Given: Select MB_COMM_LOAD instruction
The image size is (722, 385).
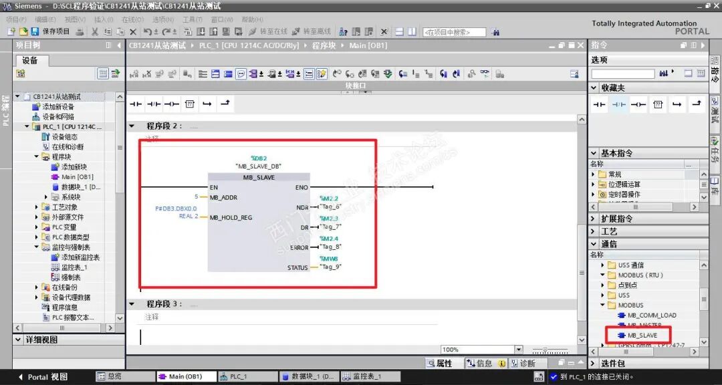Looking at the screenshot, I should 647,315.
